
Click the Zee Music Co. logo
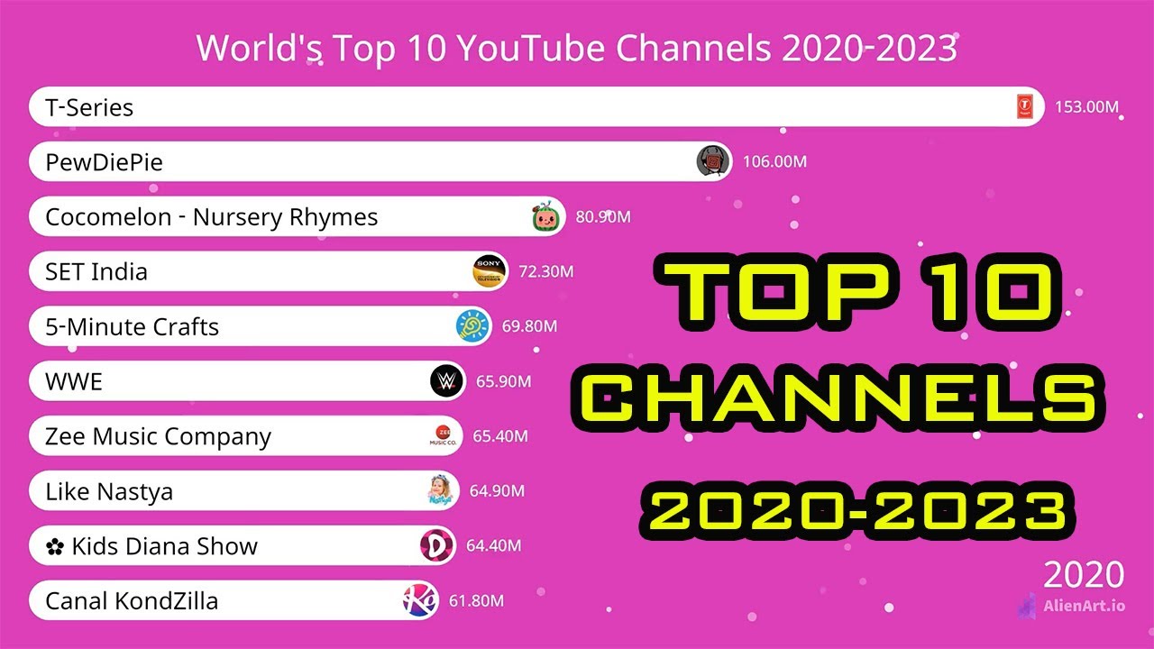[444, 436]
